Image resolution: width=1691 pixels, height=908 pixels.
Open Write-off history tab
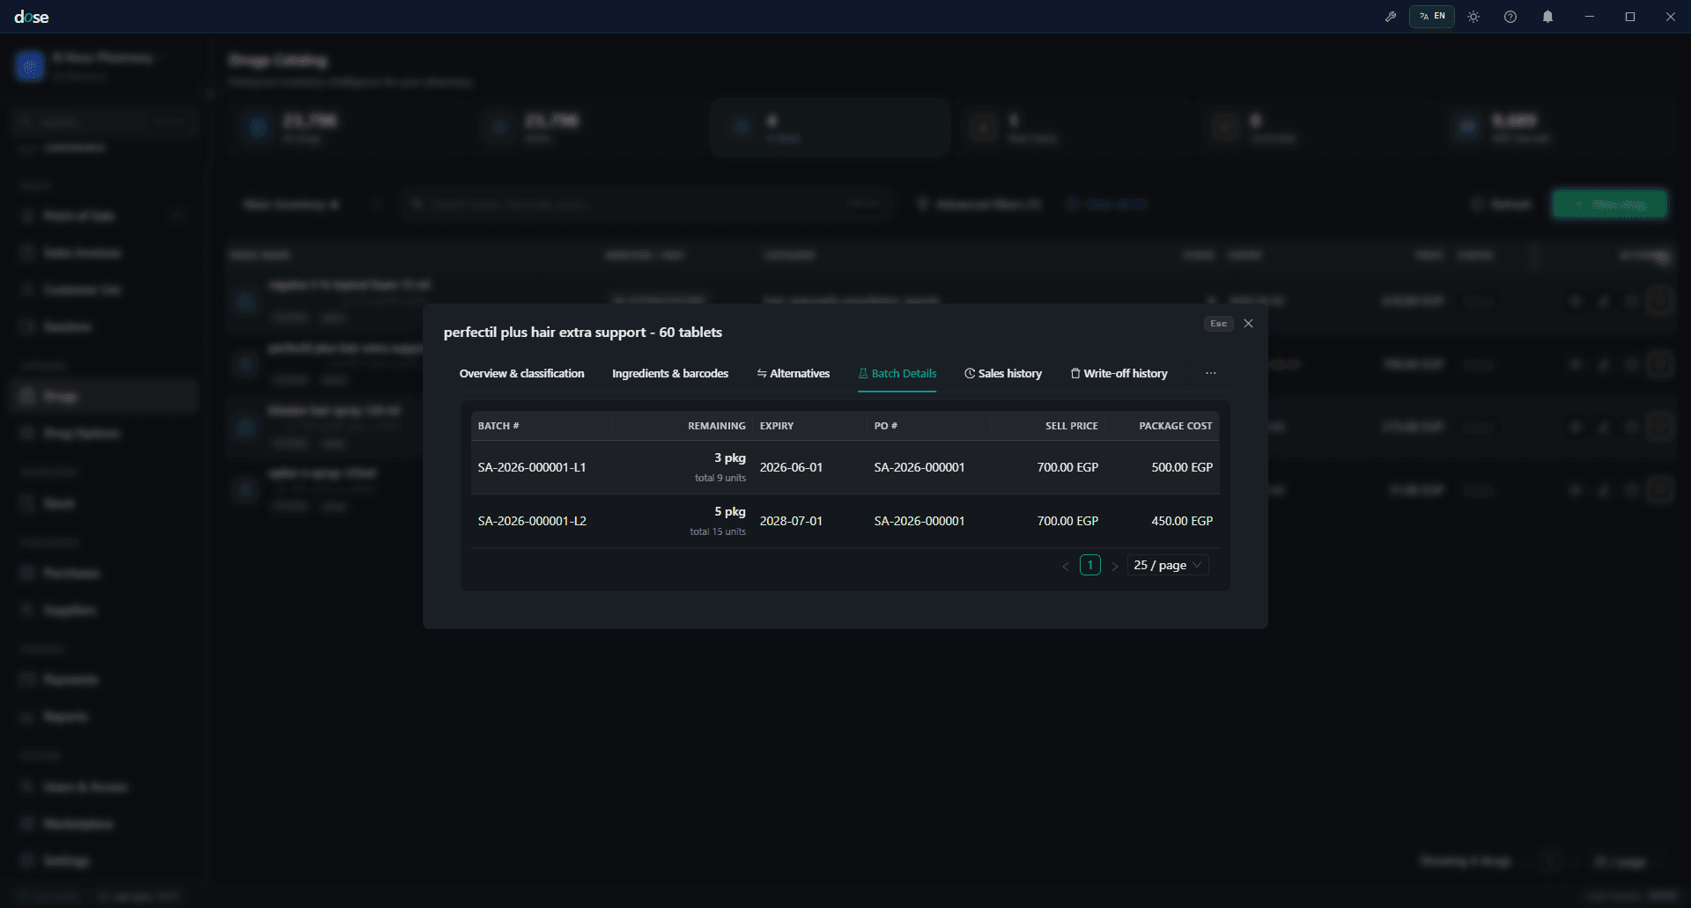point(1119,374)
